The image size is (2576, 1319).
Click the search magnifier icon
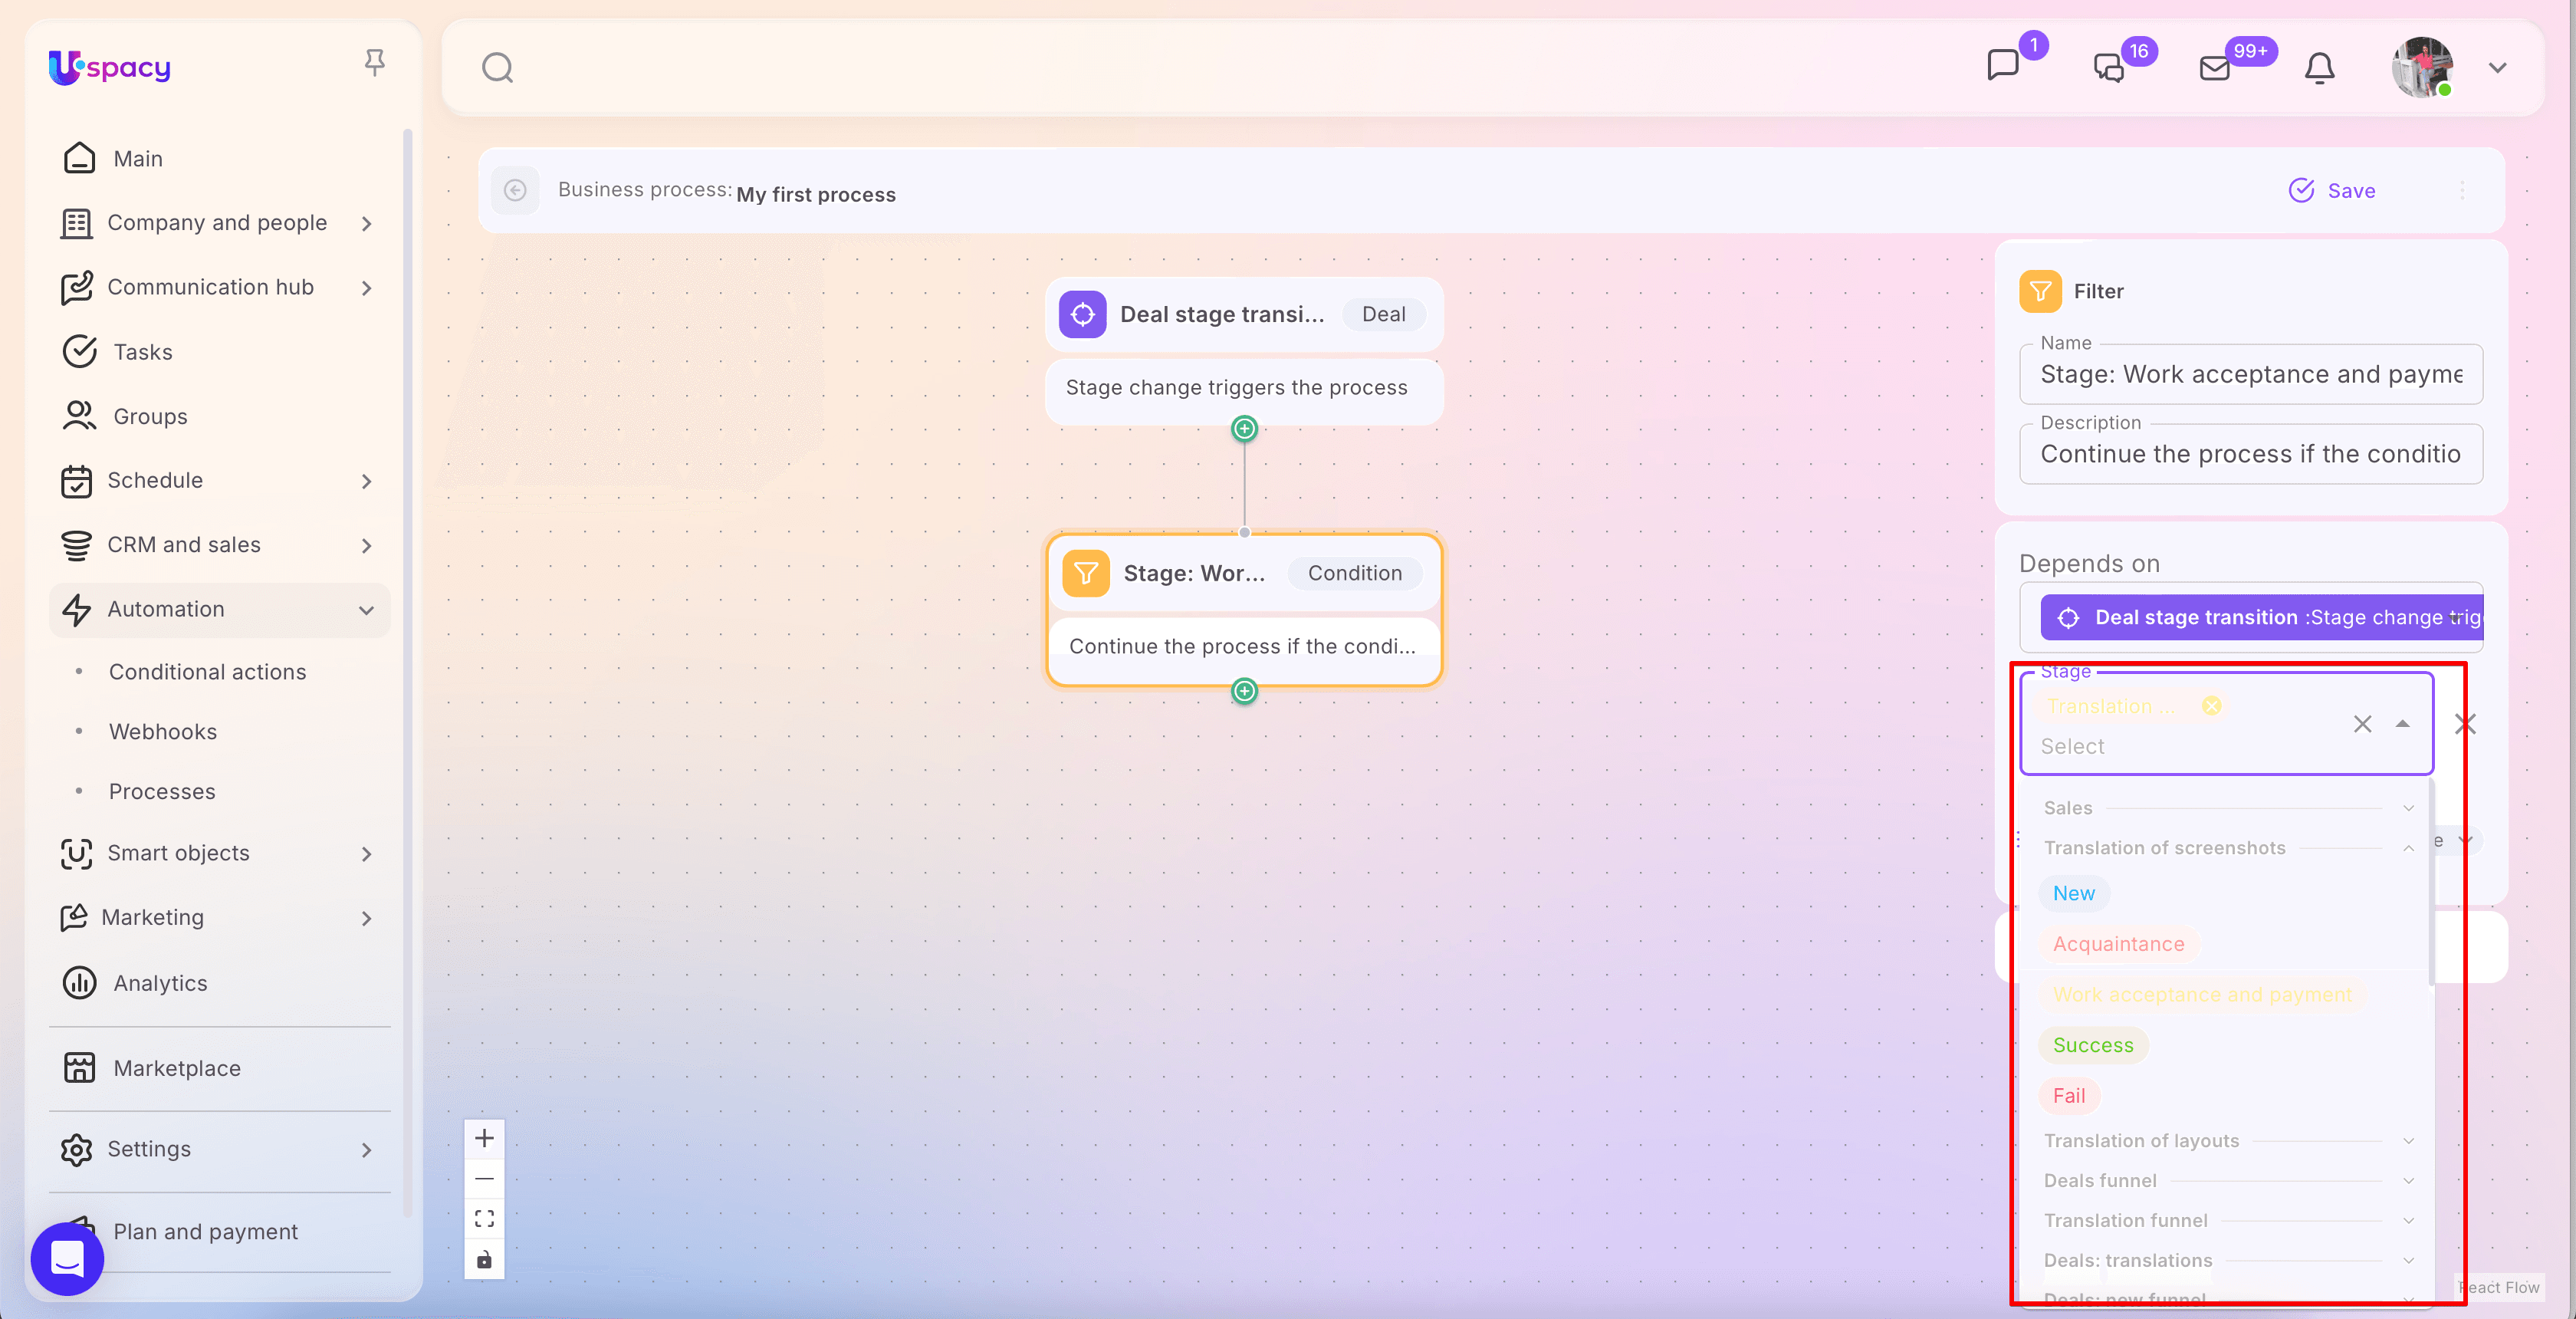point(497,68)
